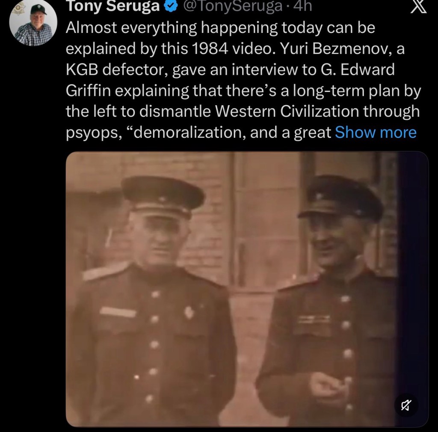Image resolution: width=438 pixels, height=432 pixels.
Task: Click the blue verified badge
Action: click(171, 6)
